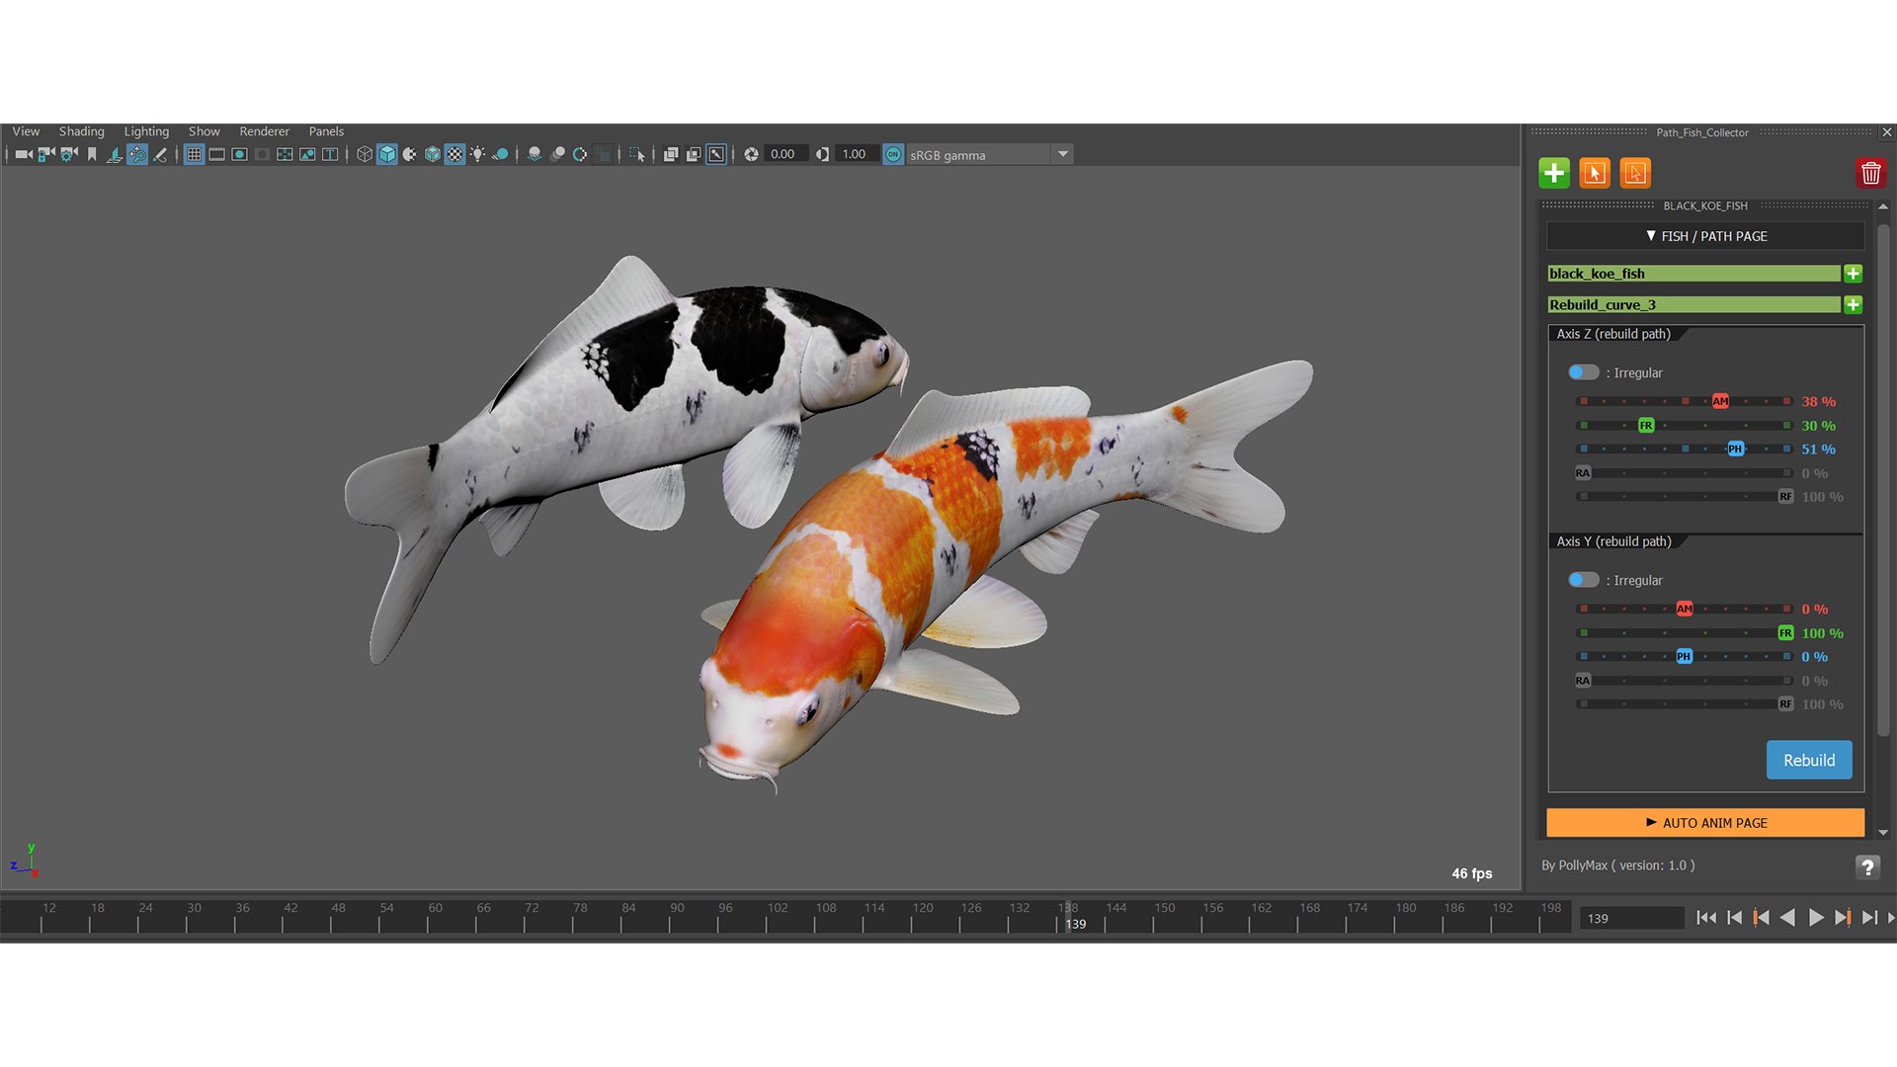Click the smooth shaded cube icon

(387, 154)
